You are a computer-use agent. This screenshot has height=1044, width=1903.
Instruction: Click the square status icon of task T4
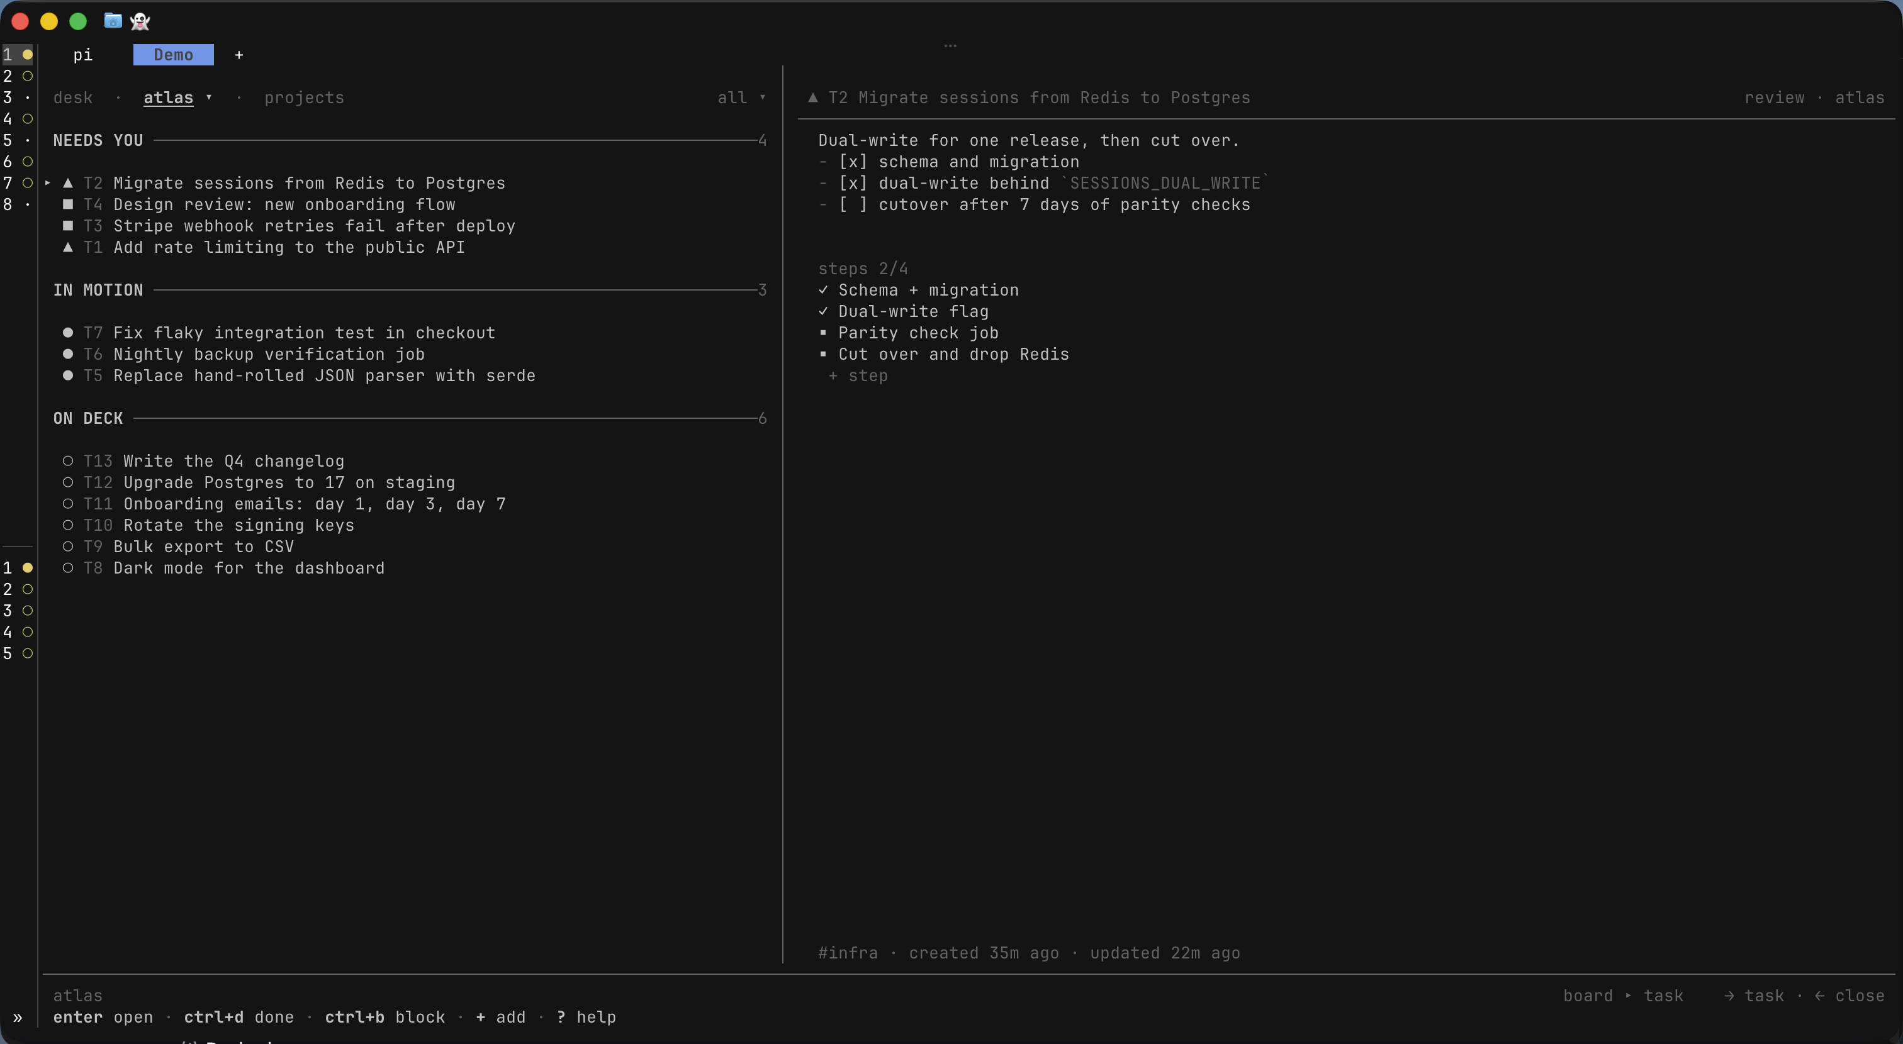tap(68, 204)
